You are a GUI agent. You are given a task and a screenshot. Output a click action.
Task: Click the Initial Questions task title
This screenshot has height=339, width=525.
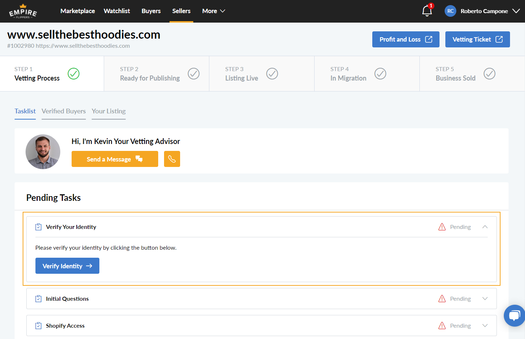[67, 299]
